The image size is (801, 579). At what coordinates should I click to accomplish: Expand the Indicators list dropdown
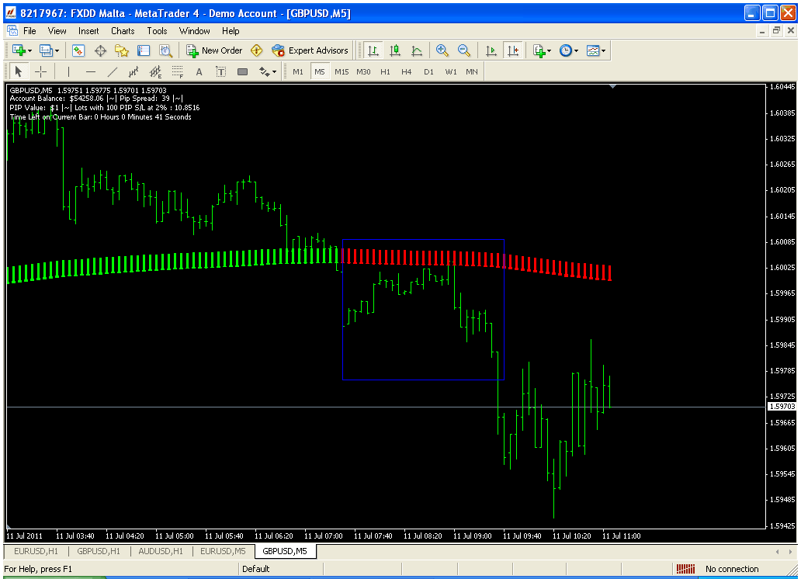[x=543, y=50]
